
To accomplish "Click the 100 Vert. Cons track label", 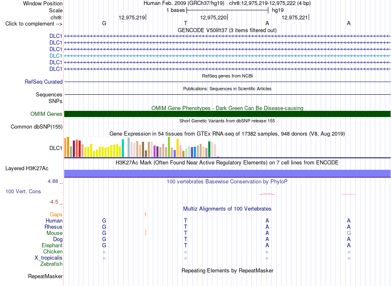I will [x=23, y=191].
